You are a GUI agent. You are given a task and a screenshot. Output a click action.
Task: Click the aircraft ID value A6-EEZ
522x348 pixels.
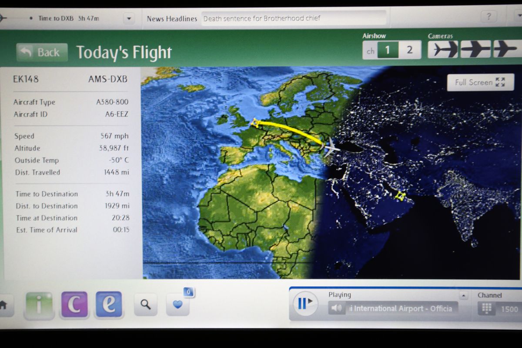click(x=117, y=114)
